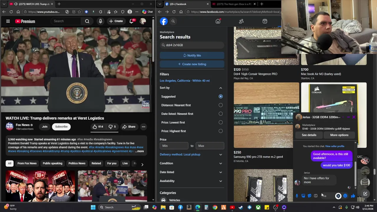The image size is (377, 212).
Task: Open Steam from the Windows taskbar
Action: (241, 207)
